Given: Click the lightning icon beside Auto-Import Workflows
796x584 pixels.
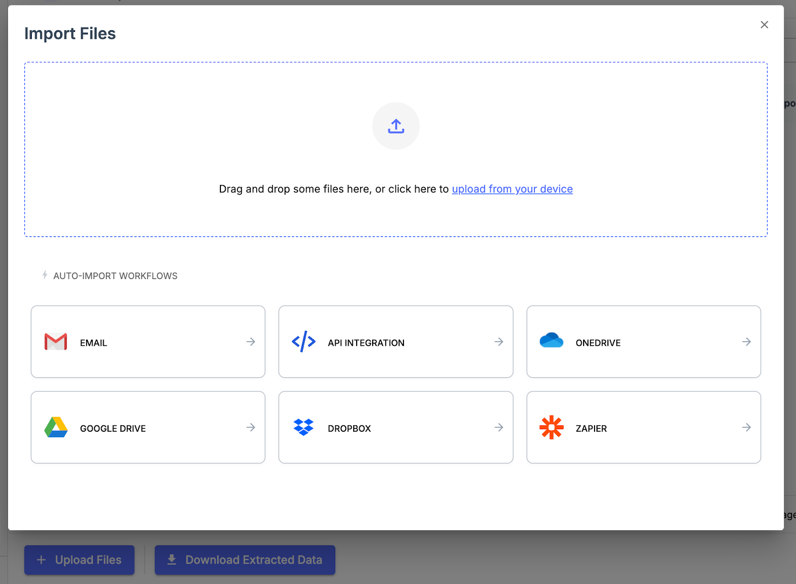Looking at the screenshot, I should click(x=44, y=275).
